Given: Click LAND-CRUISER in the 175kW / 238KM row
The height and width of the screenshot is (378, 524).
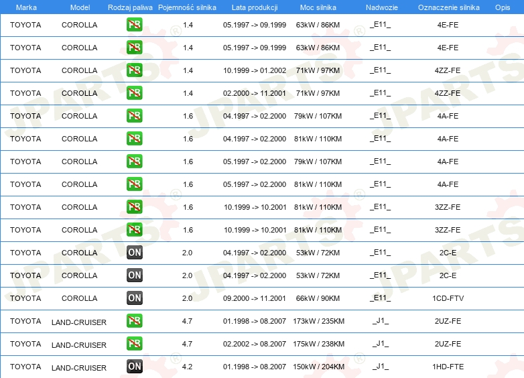Looking at the screenshot, I should click(79, 345).
